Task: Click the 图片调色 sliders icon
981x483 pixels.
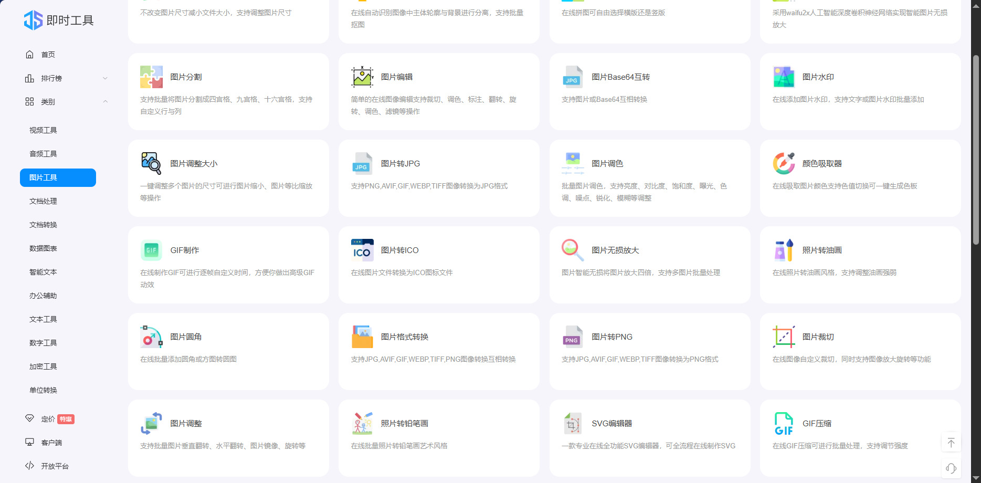Action: (573, 164)
